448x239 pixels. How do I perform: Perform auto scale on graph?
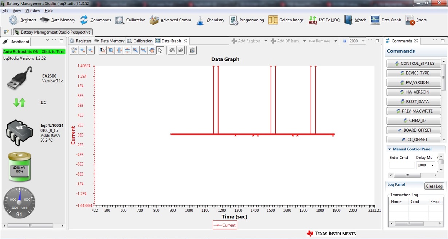pos(103,50)
